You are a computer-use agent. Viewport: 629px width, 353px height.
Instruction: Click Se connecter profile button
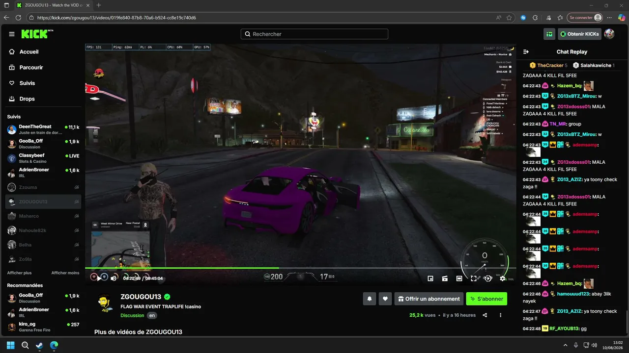[x=585, y=18]
